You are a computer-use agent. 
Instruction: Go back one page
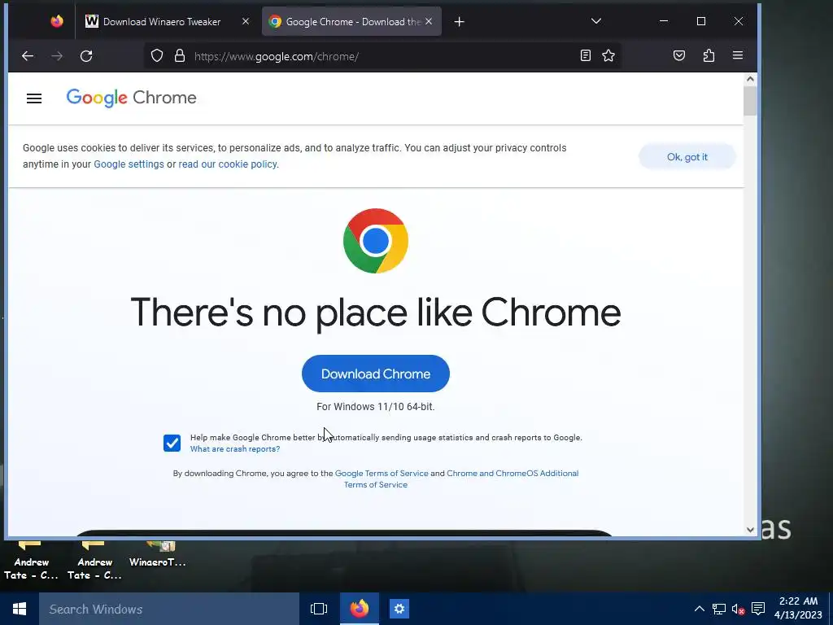[28, 56]
